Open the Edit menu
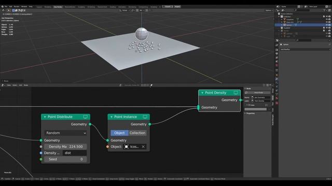 (10, 7)
